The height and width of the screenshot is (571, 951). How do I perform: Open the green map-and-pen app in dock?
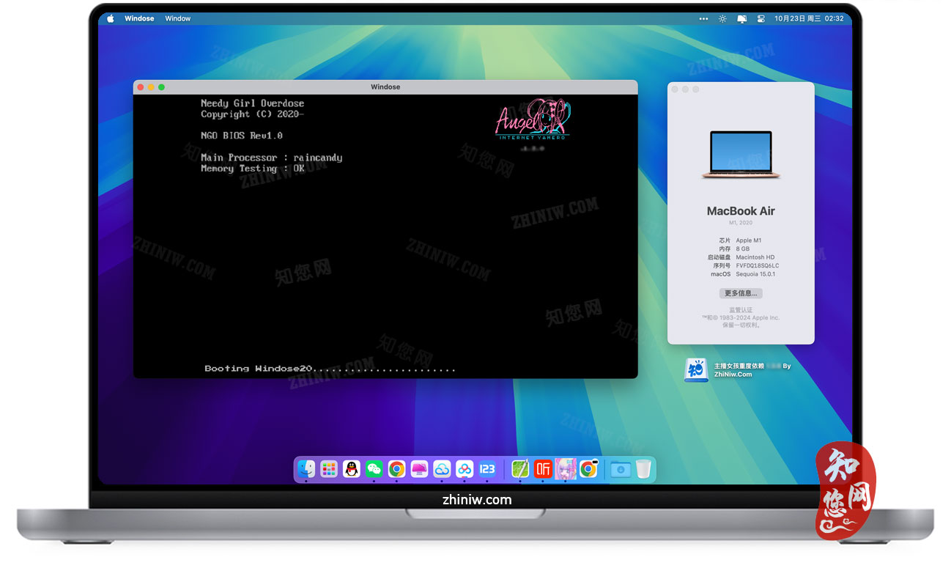(520, 469)
